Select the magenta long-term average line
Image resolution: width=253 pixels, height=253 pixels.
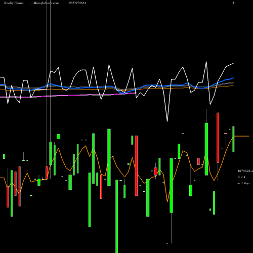click(68, 95)
